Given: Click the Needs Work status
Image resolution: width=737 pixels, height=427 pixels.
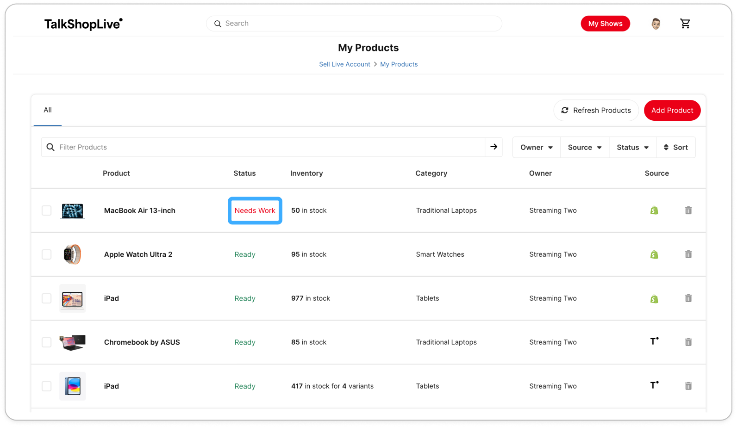Looking at the screenshot, I should (x=255, y=210).
